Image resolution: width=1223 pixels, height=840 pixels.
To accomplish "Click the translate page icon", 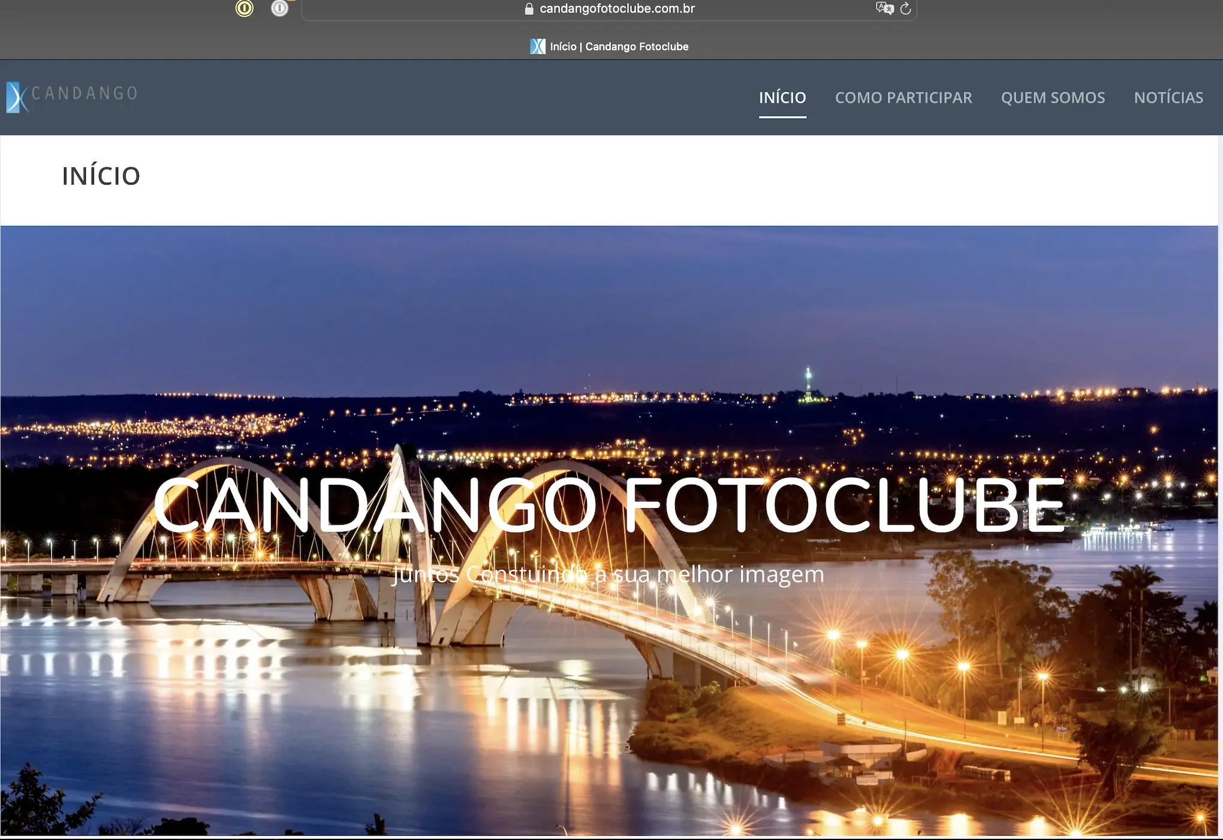I will click(884, 8).
